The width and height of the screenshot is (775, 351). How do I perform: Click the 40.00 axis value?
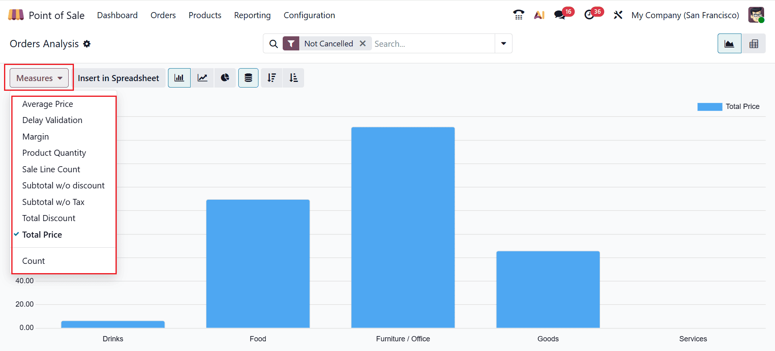coord(25,281)
